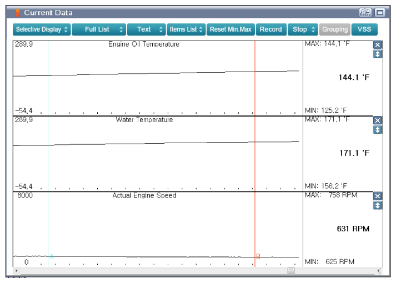Click the Grouping button
The width and height of the screenshot is (396, 283).
(335, 29)
